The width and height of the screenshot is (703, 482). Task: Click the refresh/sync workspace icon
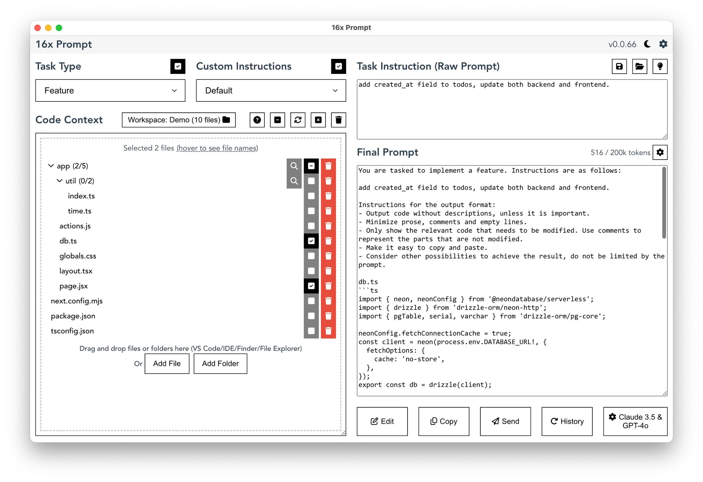[298, 120]
